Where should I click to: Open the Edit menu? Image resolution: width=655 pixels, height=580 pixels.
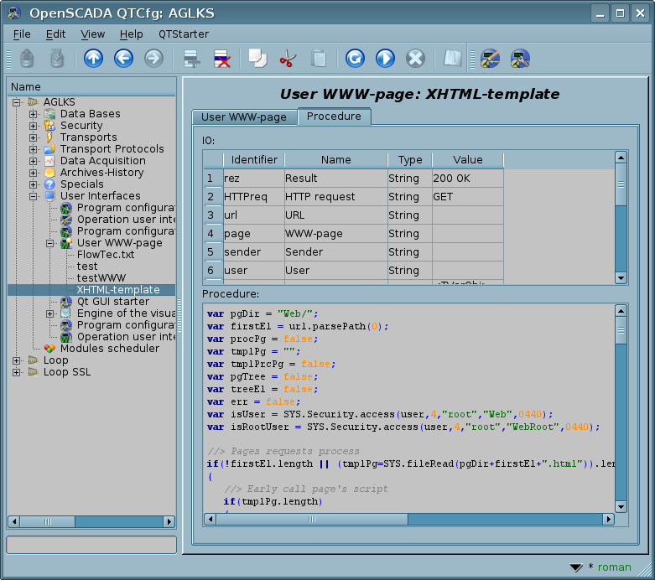pyautogui.click(x=55, y=34)
